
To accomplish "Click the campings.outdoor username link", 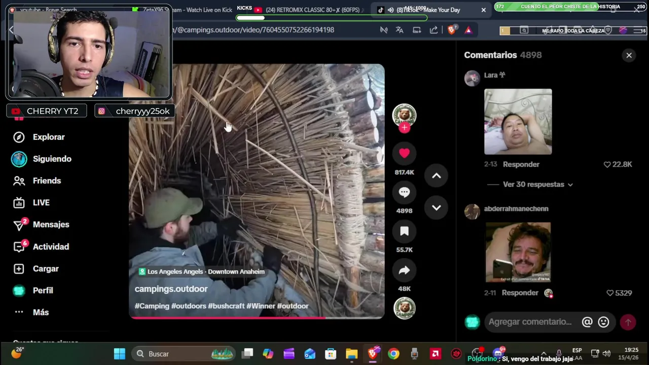I will 171,289.
